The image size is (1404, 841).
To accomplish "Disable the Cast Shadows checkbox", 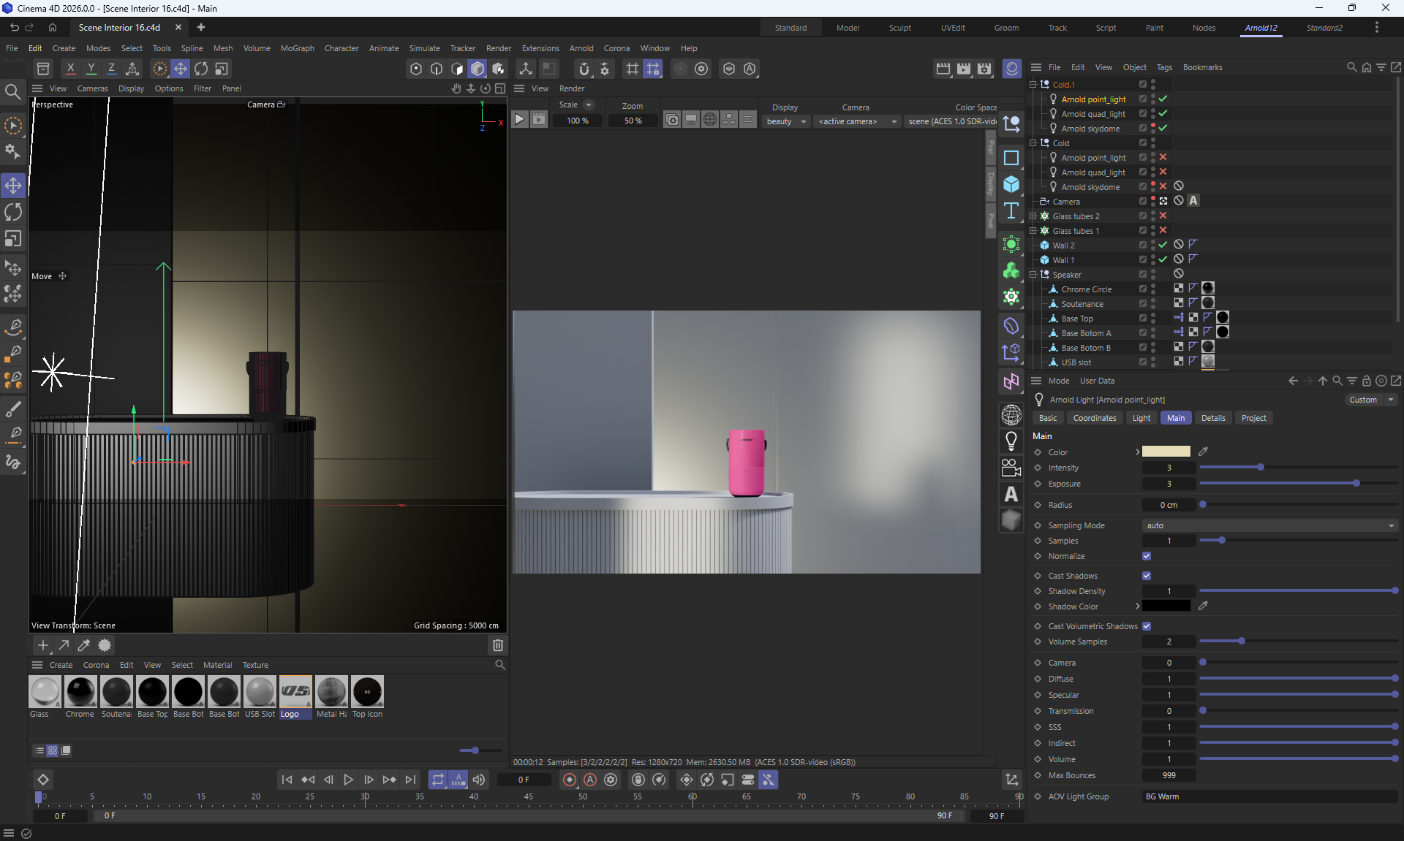I will click(1147, 576).
